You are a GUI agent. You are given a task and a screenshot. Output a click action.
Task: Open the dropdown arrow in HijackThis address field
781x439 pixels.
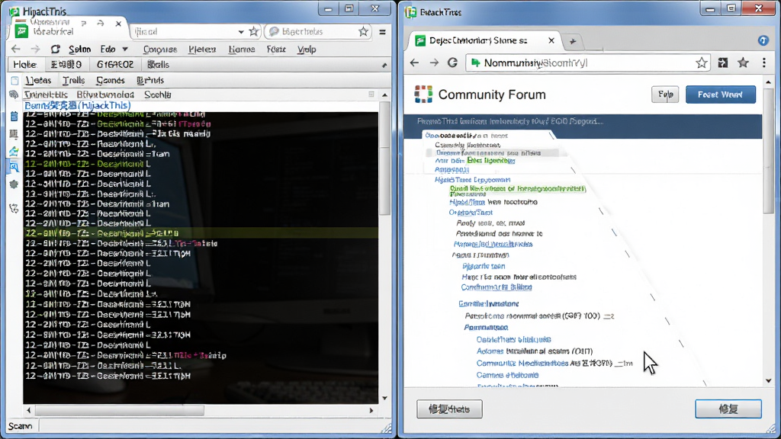click(241, 32)
